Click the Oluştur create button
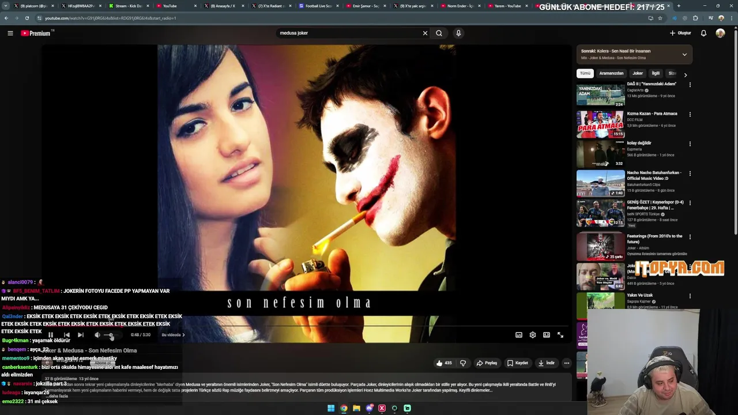Viewport: 738px width, 415px height. tap(680, 33)
